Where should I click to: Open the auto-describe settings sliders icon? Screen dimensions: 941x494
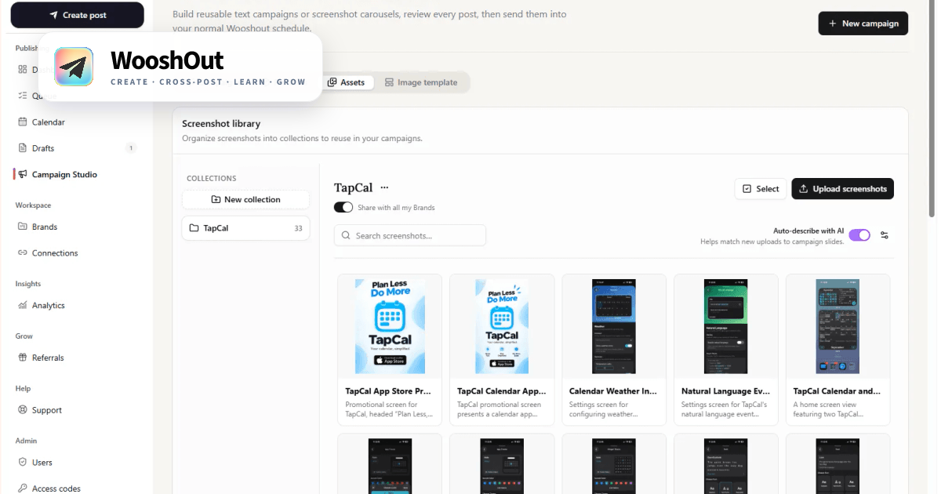885,235
